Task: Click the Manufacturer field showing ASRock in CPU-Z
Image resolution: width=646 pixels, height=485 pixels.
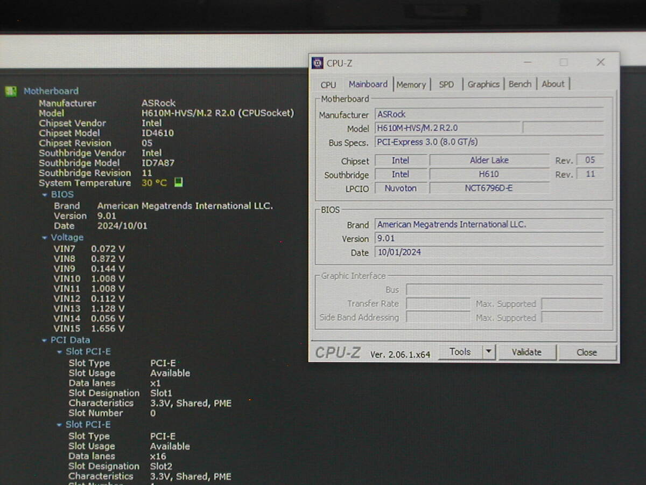Action: coord(489,114)
